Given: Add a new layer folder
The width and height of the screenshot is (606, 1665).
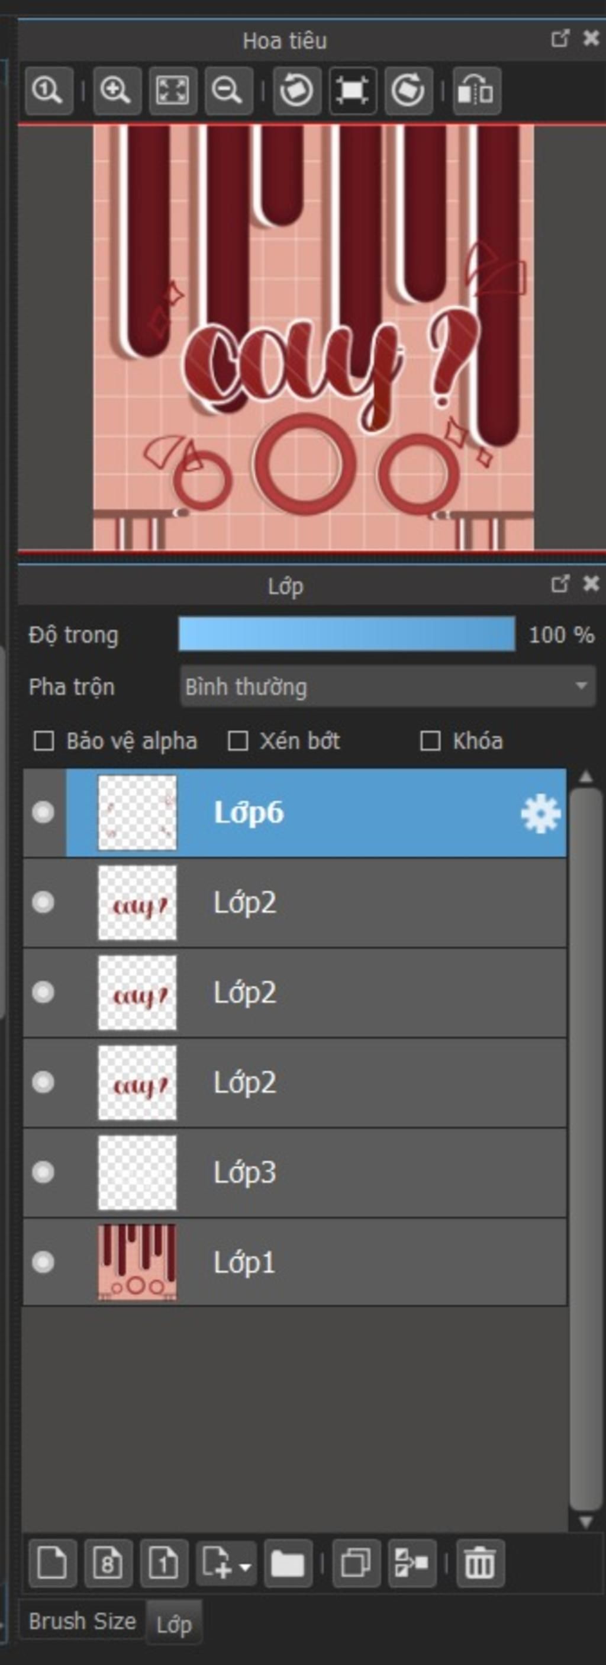Looking at the screenshot, I should [x=288, y=1564].
